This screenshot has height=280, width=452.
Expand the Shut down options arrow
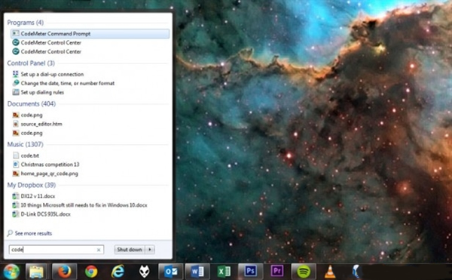pos(150,249)
